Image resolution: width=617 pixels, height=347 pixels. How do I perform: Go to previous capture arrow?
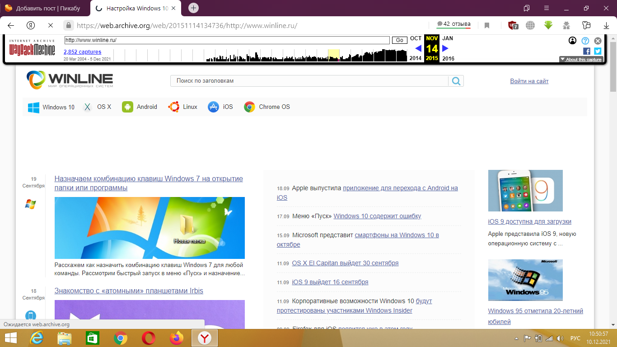pos(418,48)
